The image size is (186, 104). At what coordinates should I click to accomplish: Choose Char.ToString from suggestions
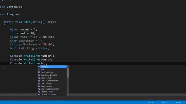coord(46,83)
